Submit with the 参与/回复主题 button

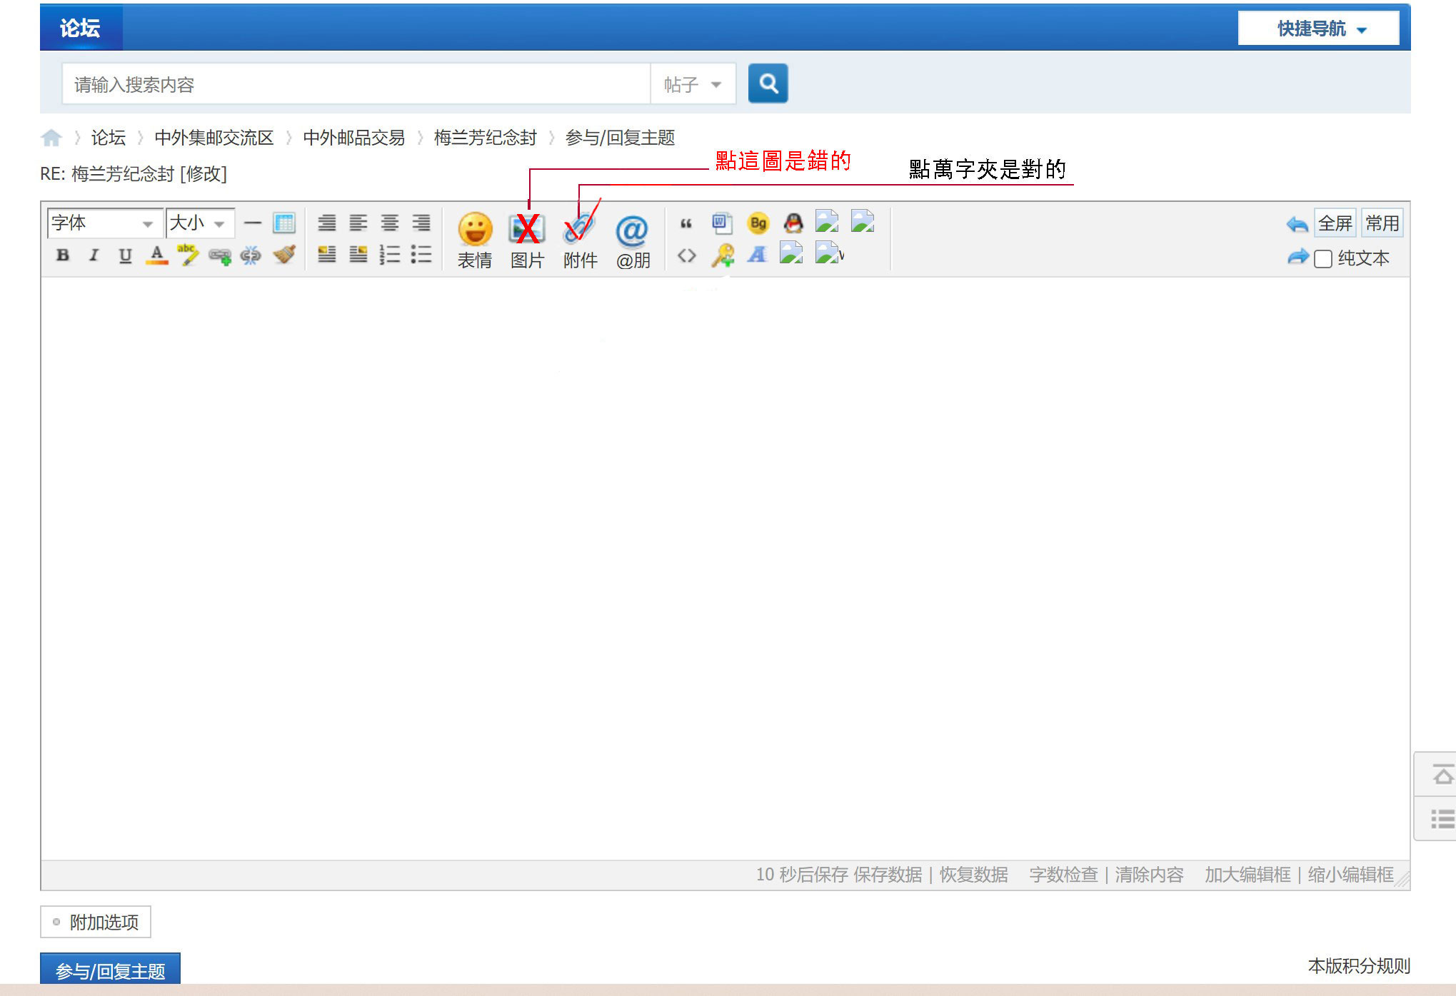tap(111, 969)
